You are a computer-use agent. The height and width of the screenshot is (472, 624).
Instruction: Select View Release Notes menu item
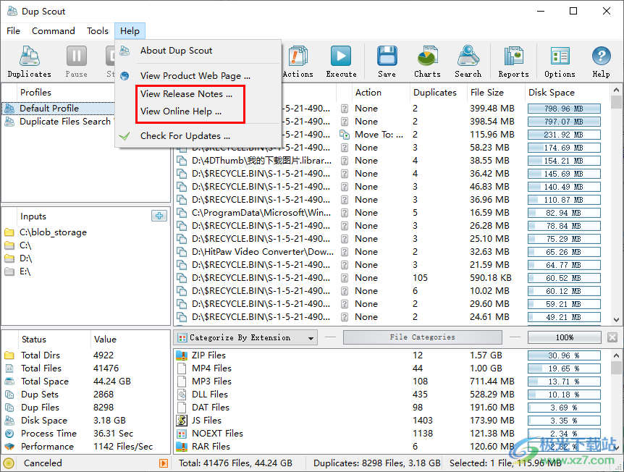click(198, 94)
